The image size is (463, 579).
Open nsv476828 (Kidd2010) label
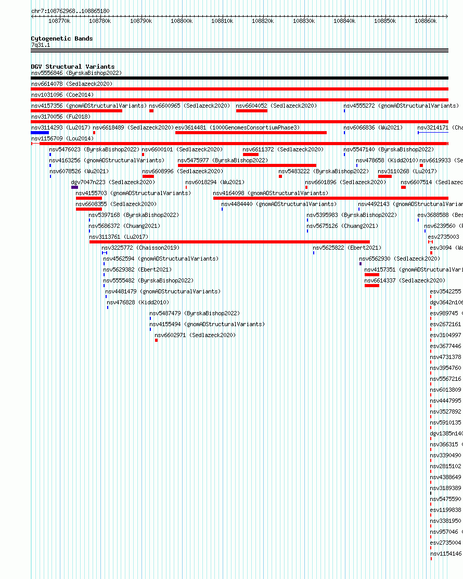point(138,302)
